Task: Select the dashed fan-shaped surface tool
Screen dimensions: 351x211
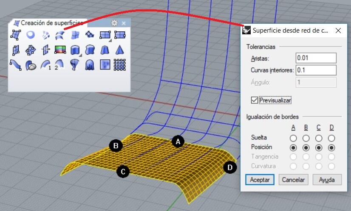Action: 45,35
